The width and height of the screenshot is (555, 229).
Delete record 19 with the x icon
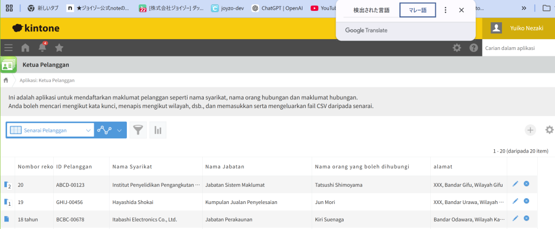click(526, 201)
